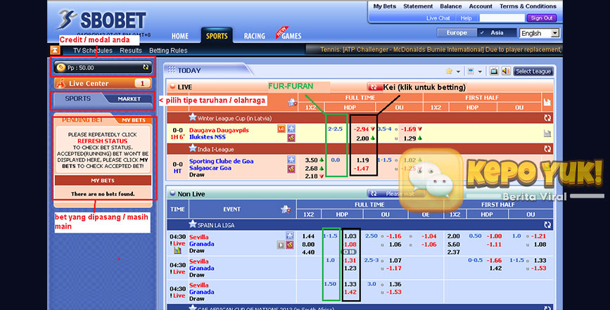
Task: Select Granada 1X2 odds 8.00
Action: (x=308, y=245)
